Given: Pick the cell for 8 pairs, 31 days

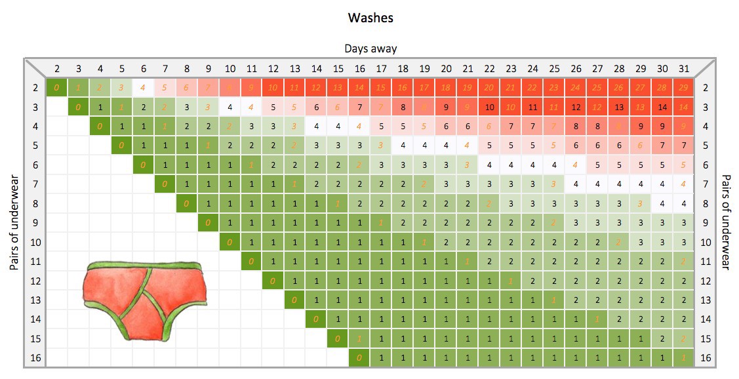Looking at the screenshot, I should (x=684, y=204).
